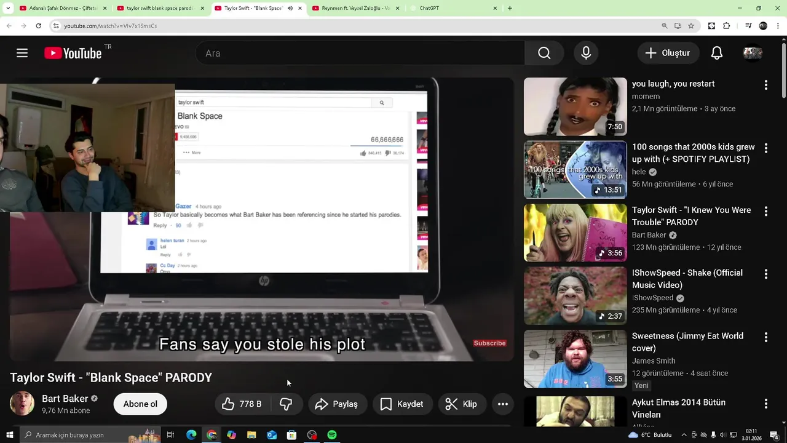Install YouTube app from address bar
This screenshot has width=787, height=443.
[x=678, y=26]
